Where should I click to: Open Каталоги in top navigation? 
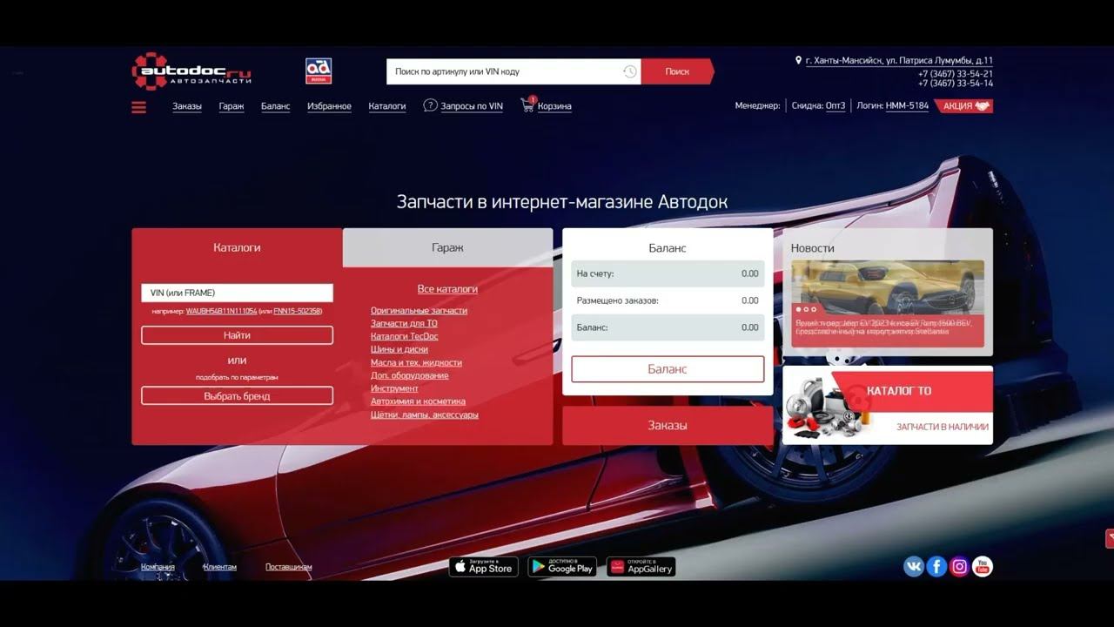pyautogui.click(x=387, y=106)
